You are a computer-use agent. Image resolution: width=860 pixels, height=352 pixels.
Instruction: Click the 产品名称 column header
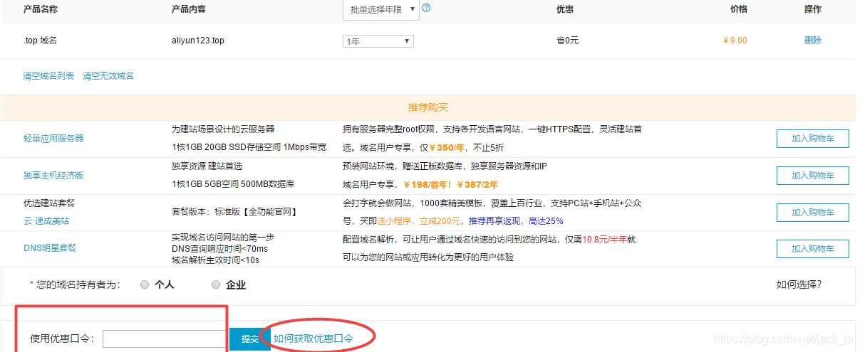41,9
